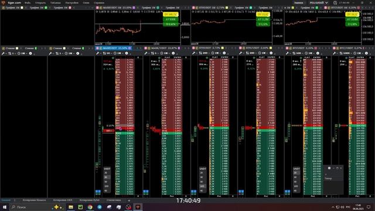The width and height of the screenshot is (375, 211).
Task: Click the blue squares icon under MASKUSDT order book
Action: pyautogui.click(x=98, y=192)
